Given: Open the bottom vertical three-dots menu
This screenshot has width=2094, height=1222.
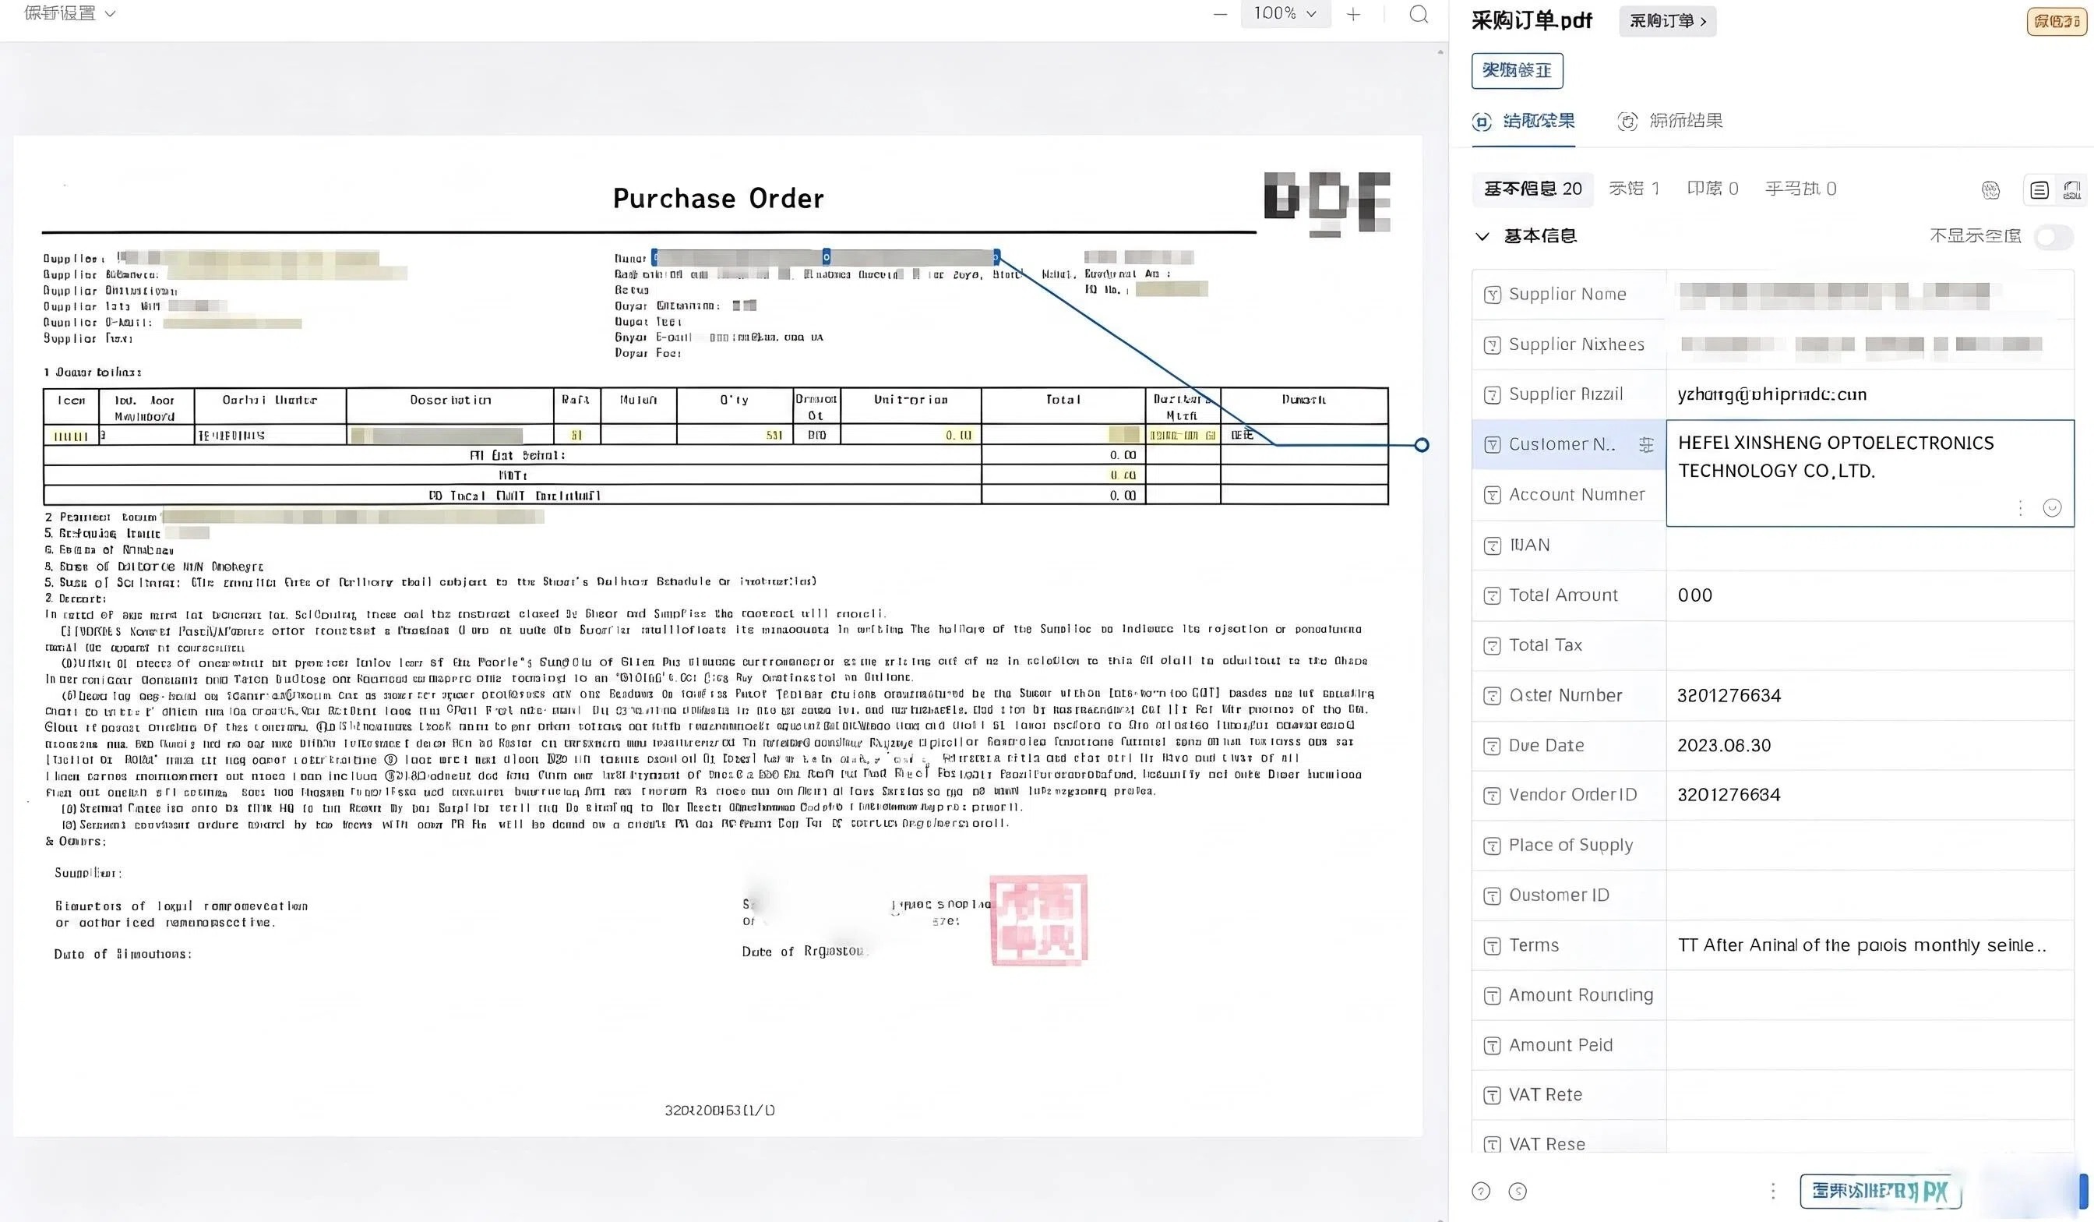Looking at the screenshot, I should click(x=1772, y=1192).
